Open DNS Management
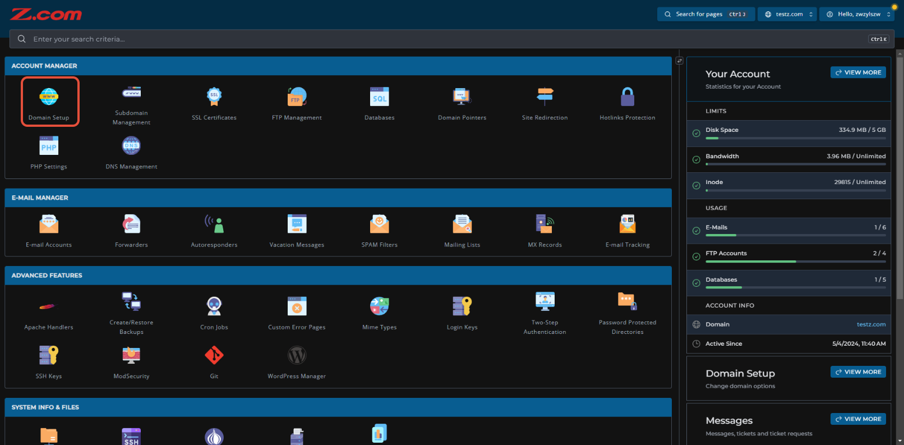This screenshot has width=904, height=445. (132, 153)
